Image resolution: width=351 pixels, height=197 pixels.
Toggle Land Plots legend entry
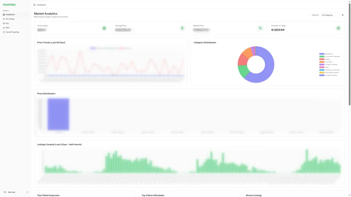[x=326, y=62]
